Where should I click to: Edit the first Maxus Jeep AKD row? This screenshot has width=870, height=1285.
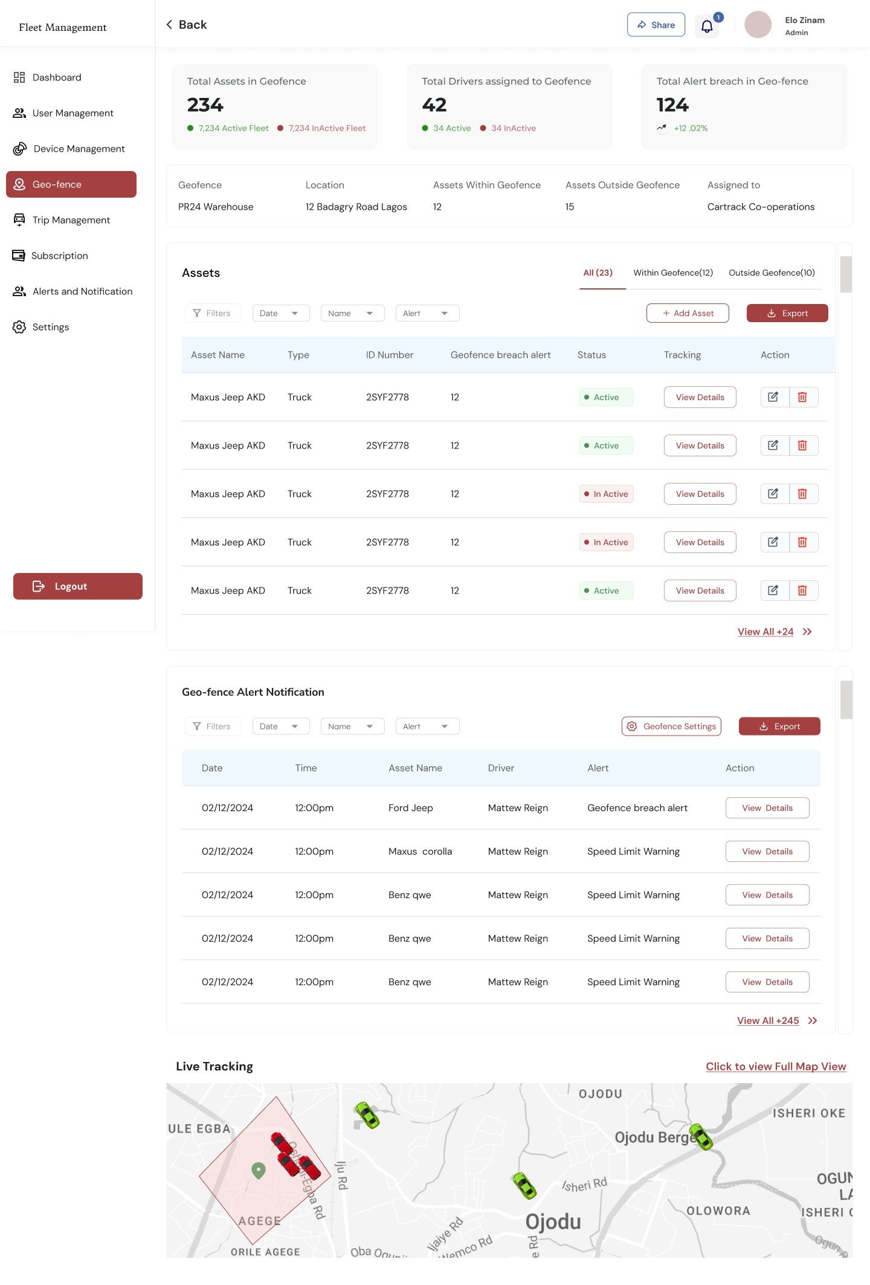pos(773,397)
